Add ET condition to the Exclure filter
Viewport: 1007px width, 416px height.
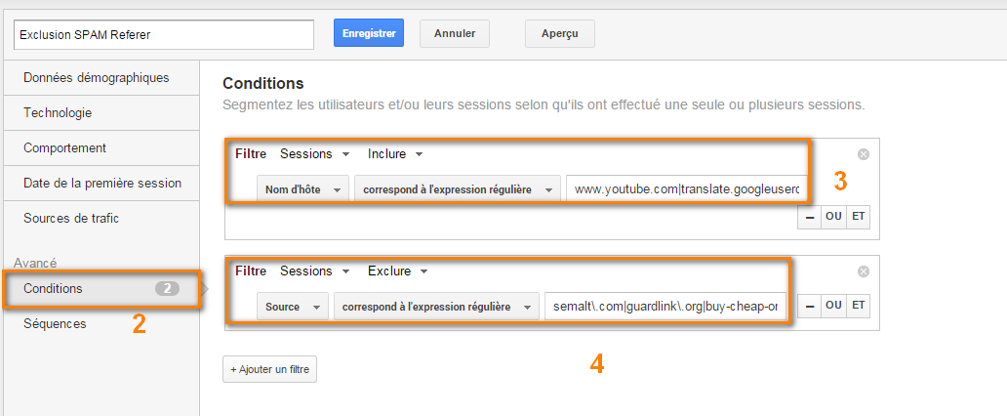click(x=858, y=306)
